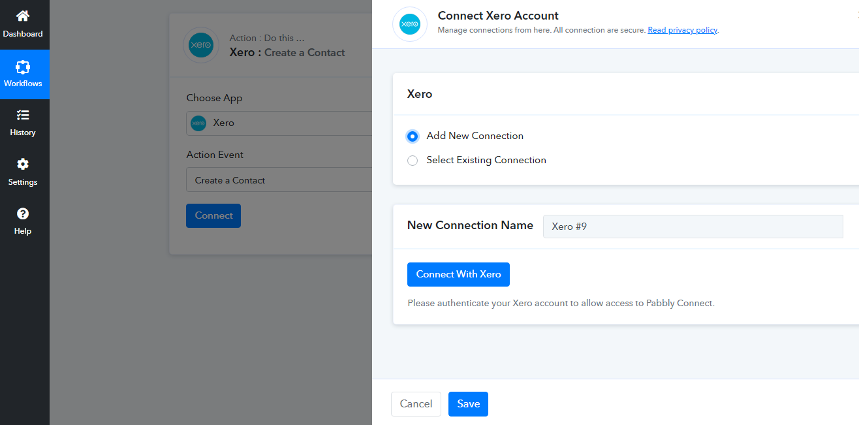Viewport: 859px width, 425px height.
Task: Open the History list icon
Action: pos(23,116)
